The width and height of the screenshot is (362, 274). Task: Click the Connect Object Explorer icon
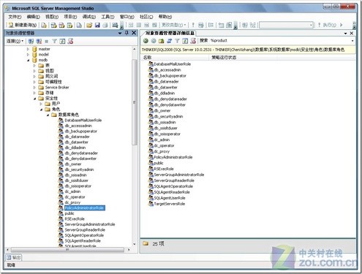31,41
